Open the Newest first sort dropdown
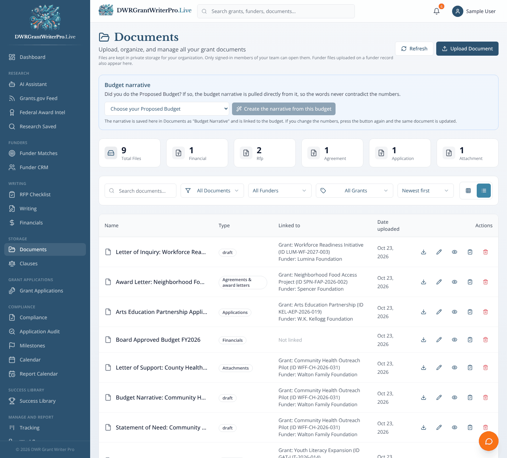Image resolution: width=507 pixels, height=458 pixels. coord(426,191)
